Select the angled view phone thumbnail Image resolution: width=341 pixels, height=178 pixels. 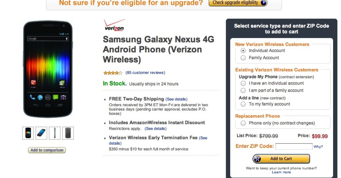pos(41,133)
